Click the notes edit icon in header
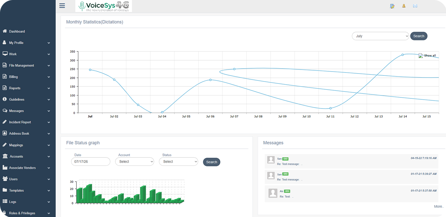446x217 pixels. point(392,6)
